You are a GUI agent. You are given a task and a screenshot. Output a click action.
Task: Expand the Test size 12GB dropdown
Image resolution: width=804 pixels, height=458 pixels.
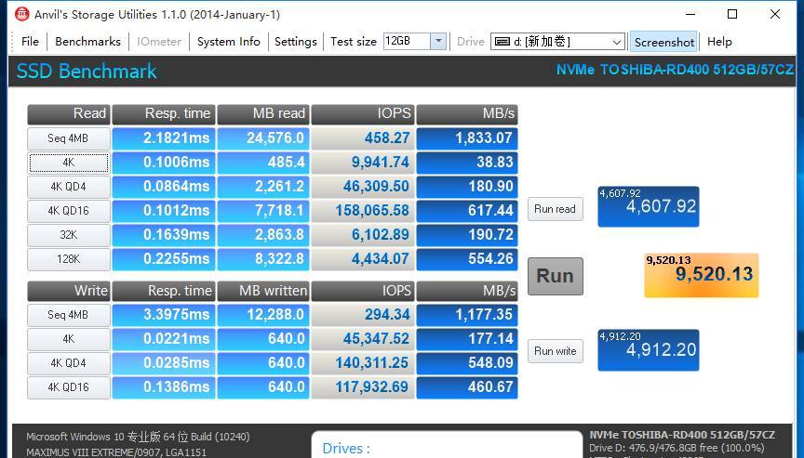pyautogui.click(x=438, y=42)
